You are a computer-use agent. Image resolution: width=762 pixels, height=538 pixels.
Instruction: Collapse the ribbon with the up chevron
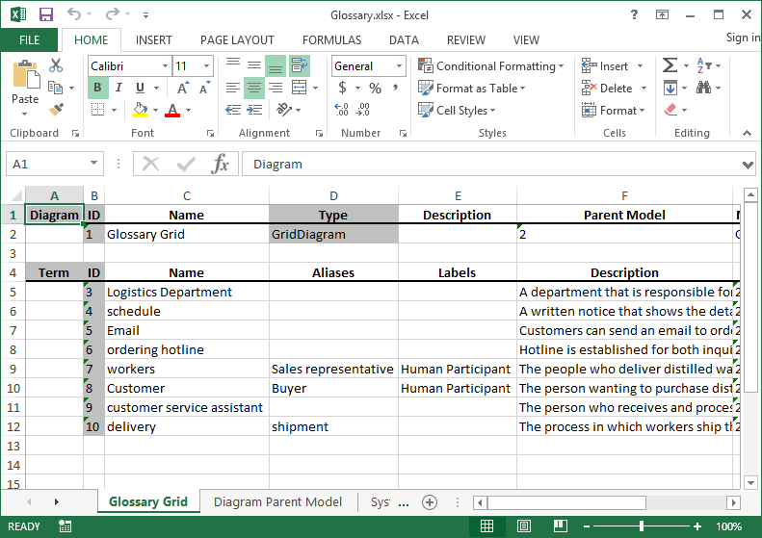click(x=747, y=133)
